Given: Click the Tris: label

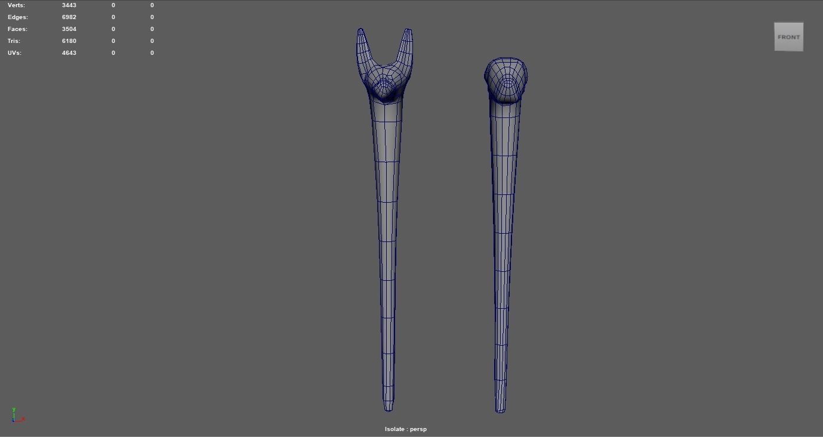Looking at the screenshot, I should click(x=14, y=41).
